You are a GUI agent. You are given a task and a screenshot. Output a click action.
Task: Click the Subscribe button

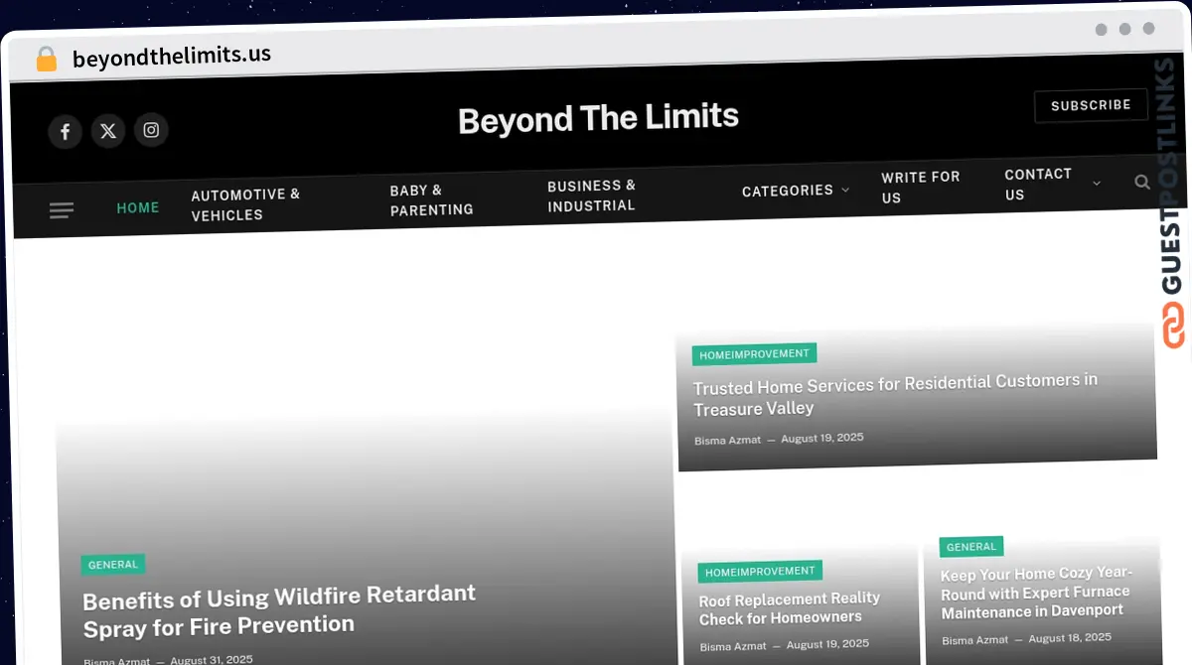pos(1091,105)
